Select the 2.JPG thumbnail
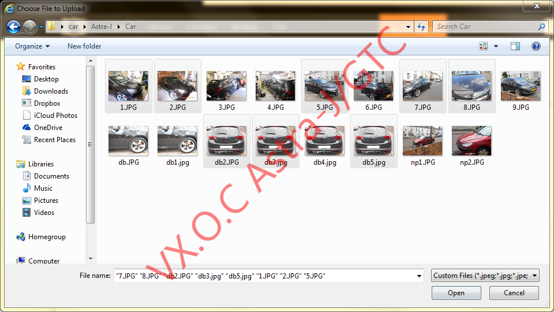 [x=178, y=86]
